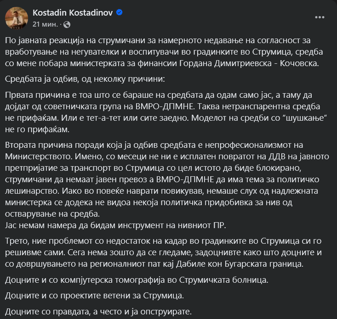Screen dimensions: 337x319
Task: Open the Kostadin Kostadinov profile name link
Action: [x=73, y=12]
